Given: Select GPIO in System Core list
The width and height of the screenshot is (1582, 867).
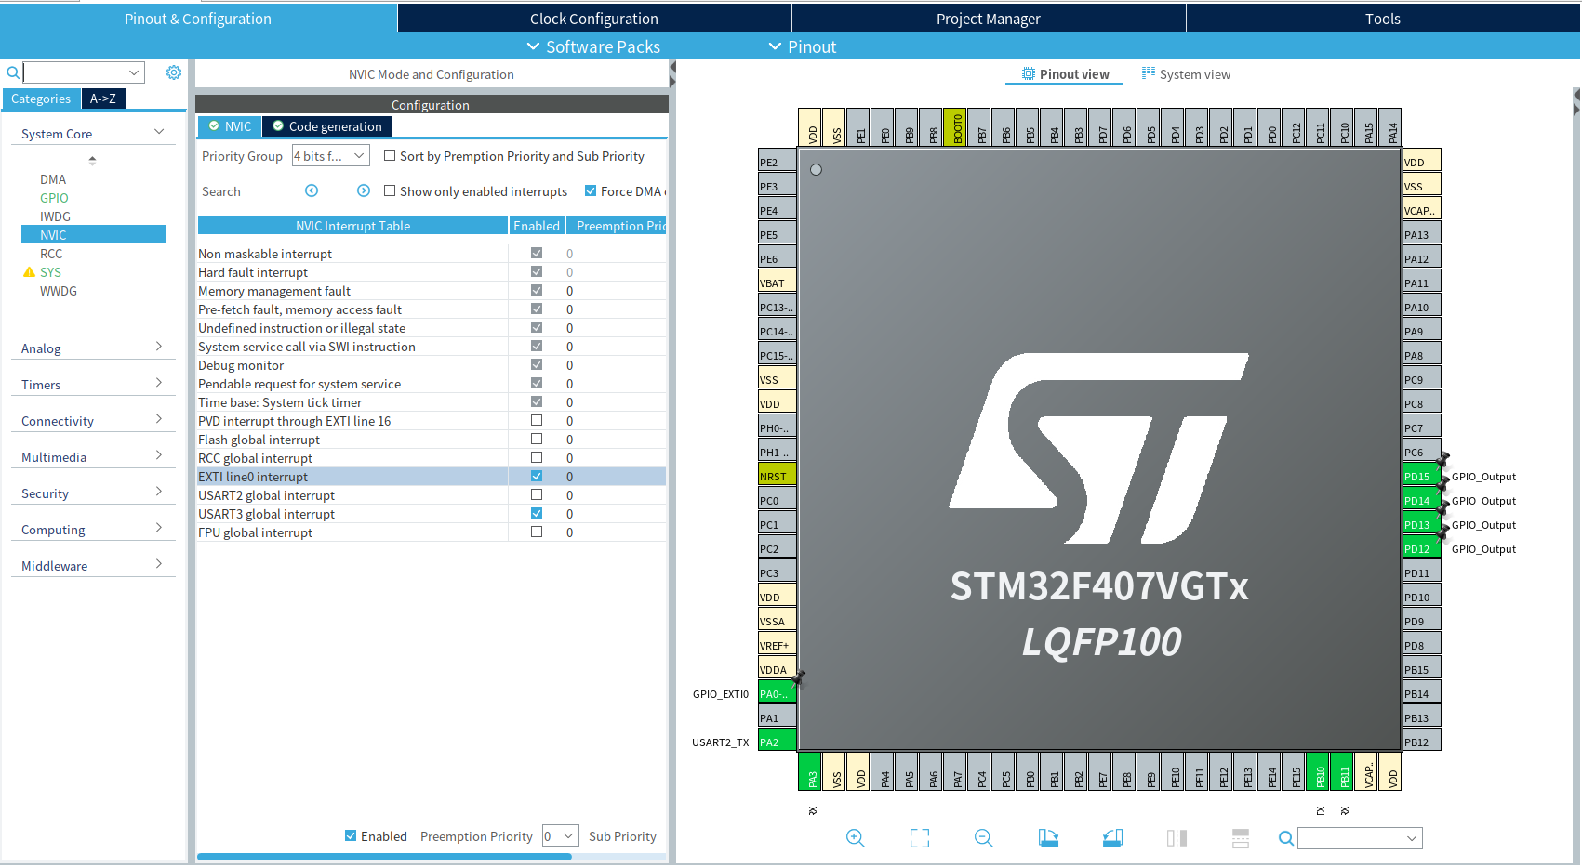Looking at the screenshot, I should [x=54, y=198].
